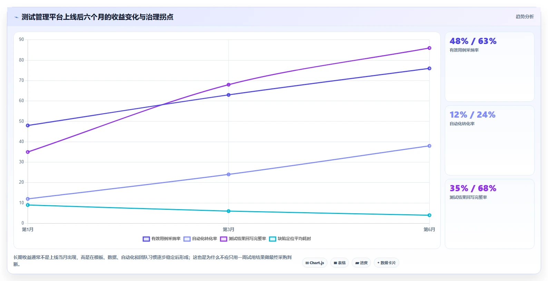The width and height of the screenshot is (548, 281).
Task: Click the 第3月 x-axis label
Action: pyautogui.click(x=228, y=229)
